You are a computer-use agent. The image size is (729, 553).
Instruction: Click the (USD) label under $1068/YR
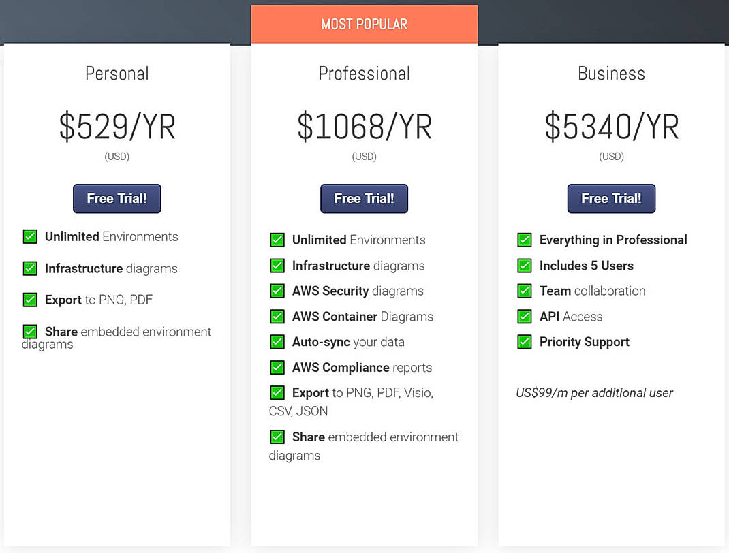[364, 156]
